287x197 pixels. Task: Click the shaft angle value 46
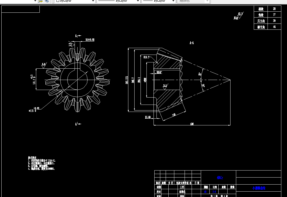point(274,27)
